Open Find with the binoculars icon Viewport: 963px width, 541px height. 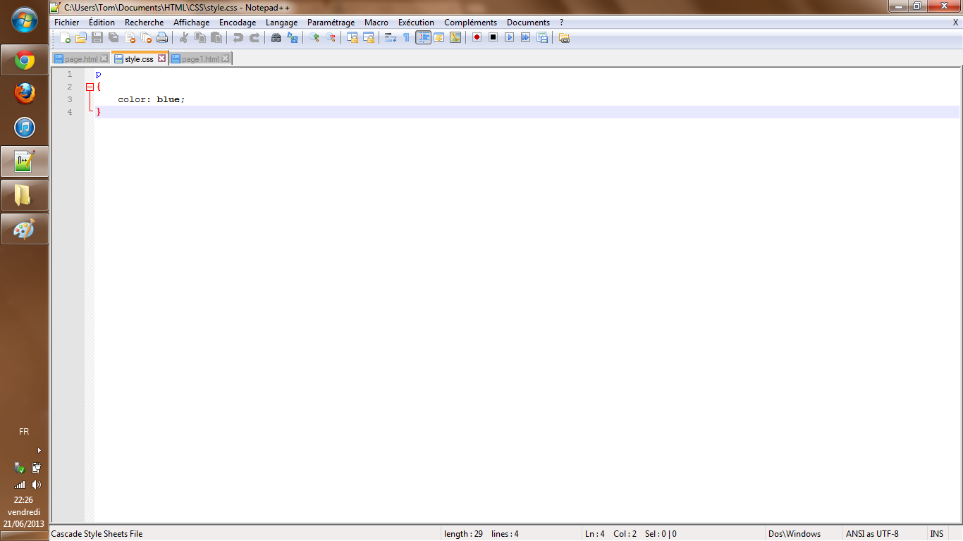click(x=276, y=37)
